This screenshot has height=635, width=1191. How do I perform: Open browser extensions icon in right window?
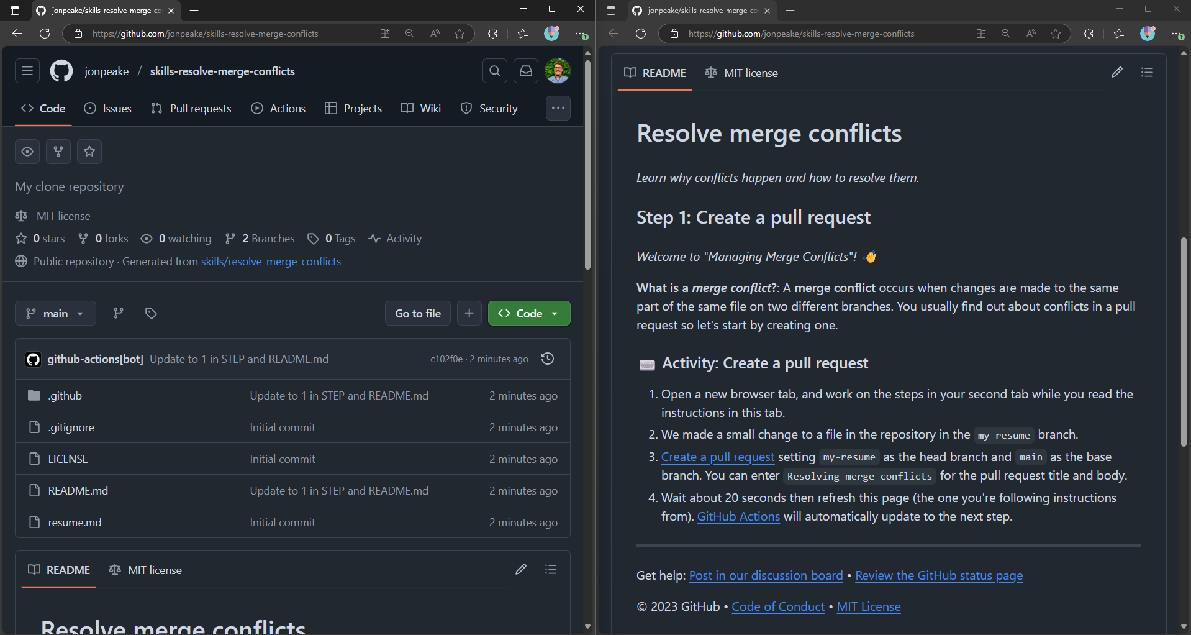click(1089, 34)
